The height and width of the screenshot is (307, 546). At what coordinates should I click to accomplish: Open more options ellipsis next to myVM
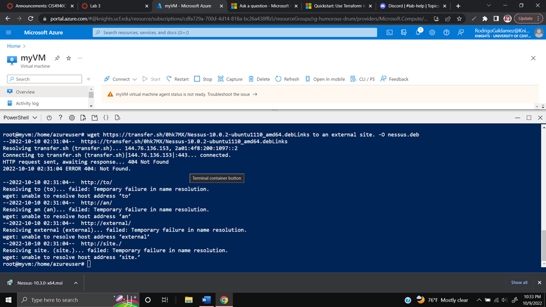click(x=80, y=58)
